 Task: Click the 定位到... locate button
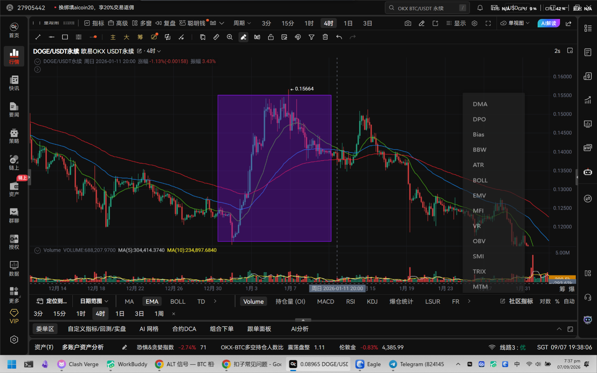[52, 301]
